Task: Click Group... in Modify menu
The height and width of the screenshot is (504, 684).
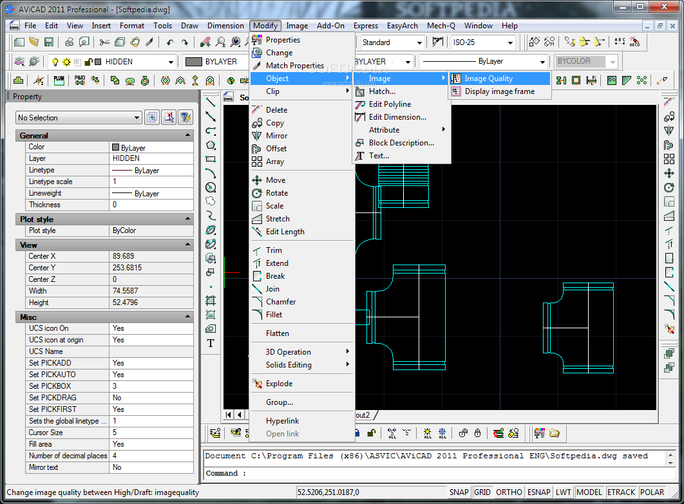Action: [302, 402]
